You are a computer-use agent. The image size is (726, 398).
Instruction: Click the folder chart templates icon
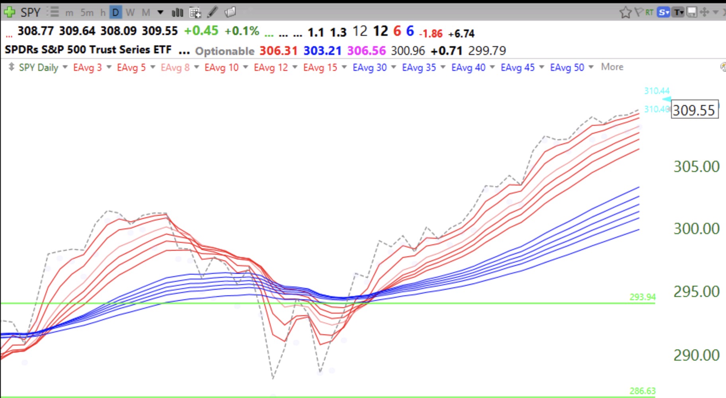pos(230,12)
